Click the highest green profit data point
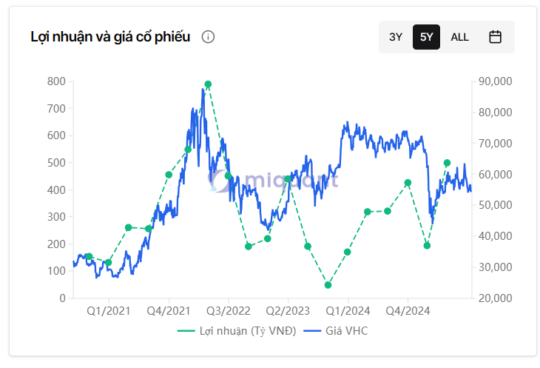This screenshot has width=540, height=368. 208,84
